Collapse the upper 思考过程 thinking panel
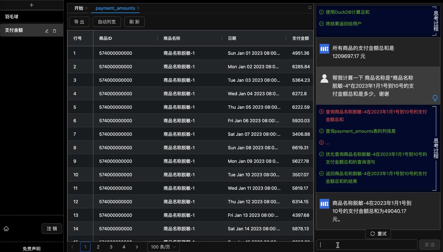Screen dimensions: 443x252 436,21
